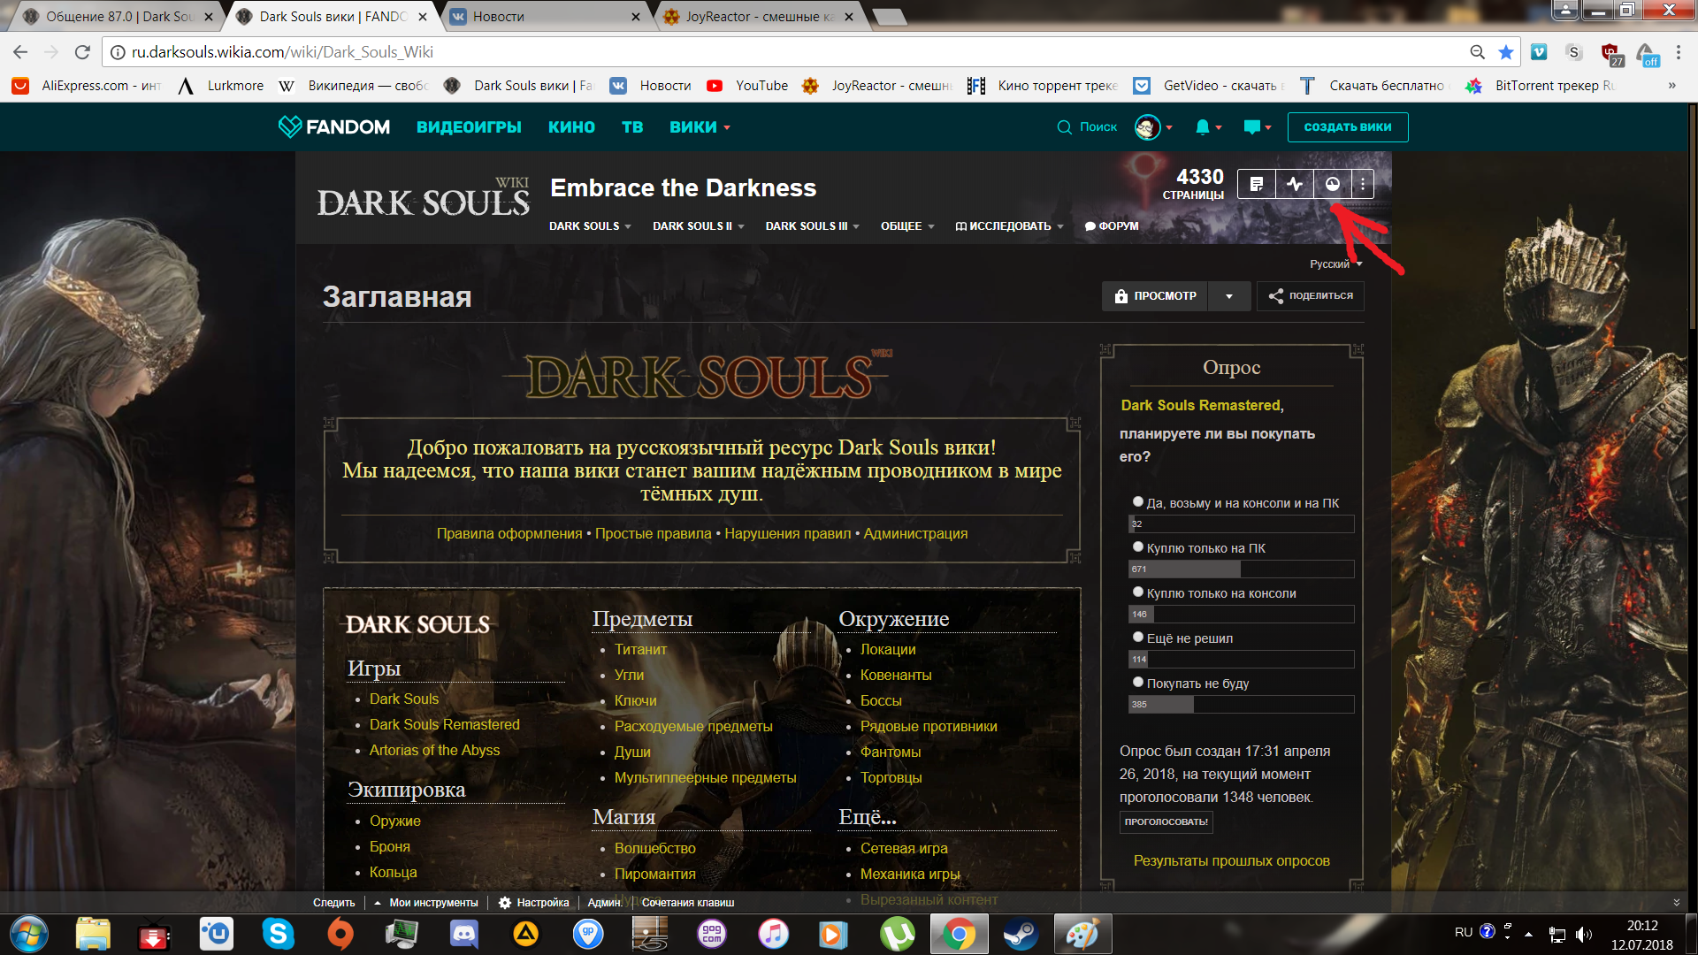
Task: Reload the page with Chrome refresh button
Action: [x=82, y=52]
